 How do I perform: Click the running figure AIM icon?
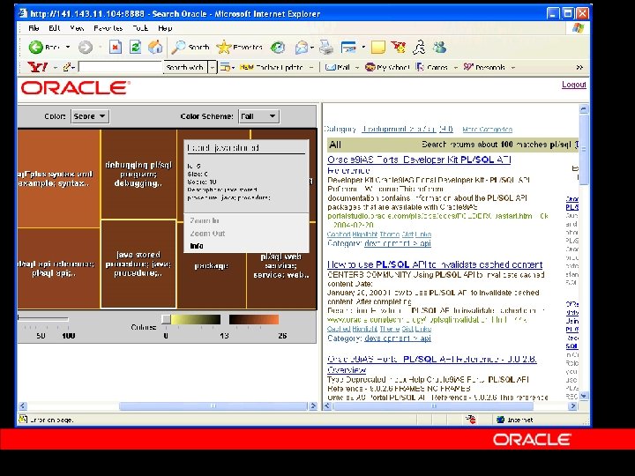[419, 48]
